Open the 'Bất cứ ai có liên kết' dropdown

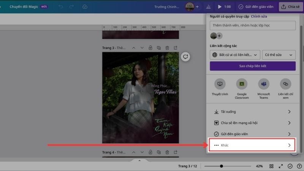(235, 55)
